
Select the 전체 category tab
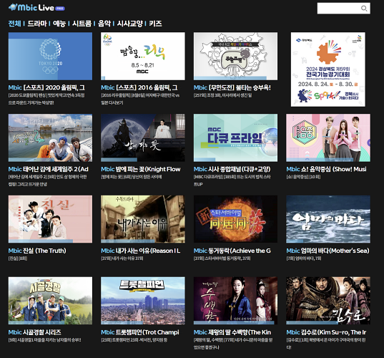[14, 24]
